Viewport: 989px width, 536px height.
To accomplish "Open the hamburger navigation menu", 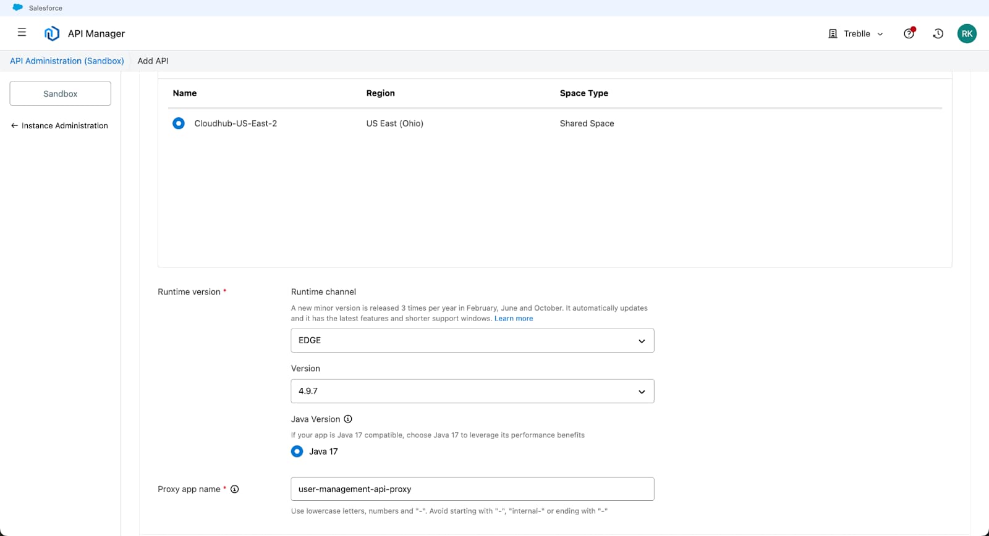I will 22,33.
